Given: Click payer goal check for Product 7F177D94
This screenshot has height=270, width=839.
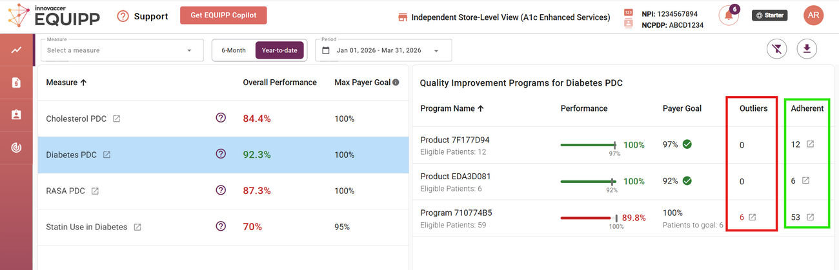Looking at the screenshot, I should pyautogui.click(x=687, y=144).
